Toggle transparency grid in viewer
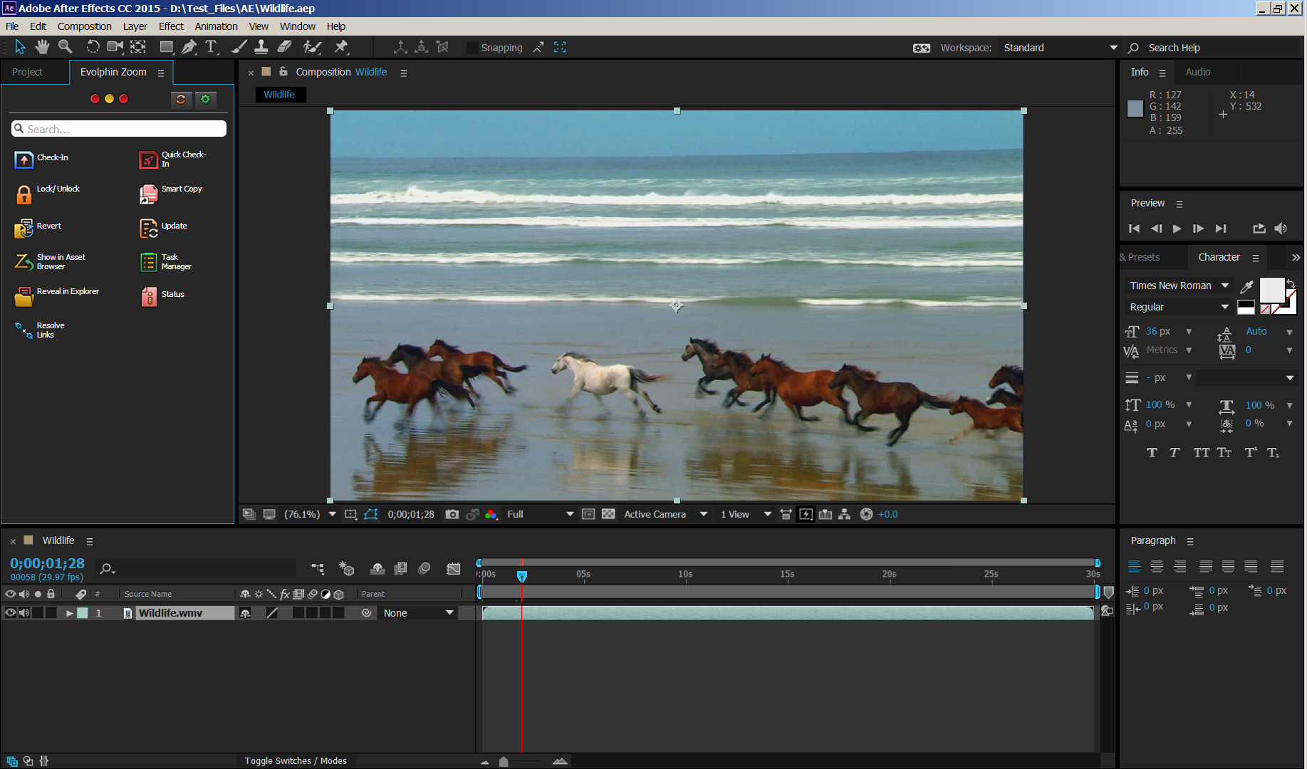The width and height of the screenshot is (1307, 769). [608, 514]
